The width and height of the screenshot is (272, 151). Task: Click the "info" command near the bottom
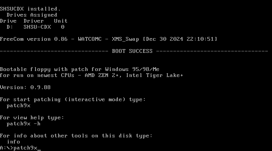coord(14,142)
